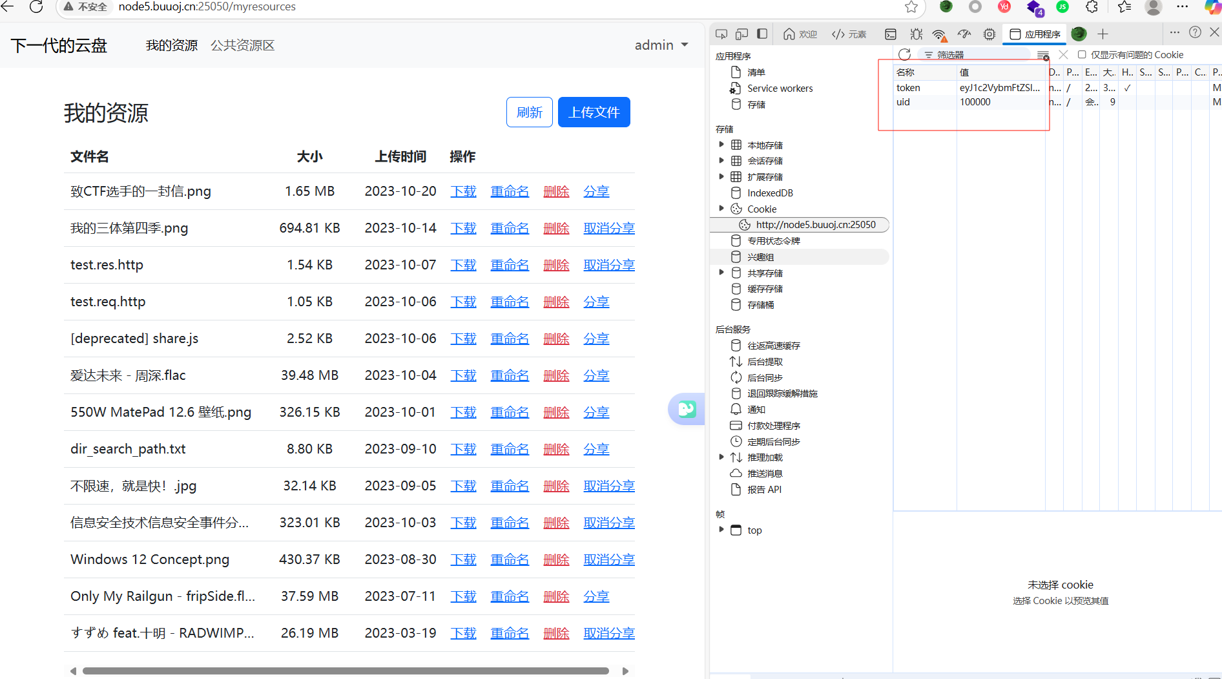Expand the top frame tree node

721,530
